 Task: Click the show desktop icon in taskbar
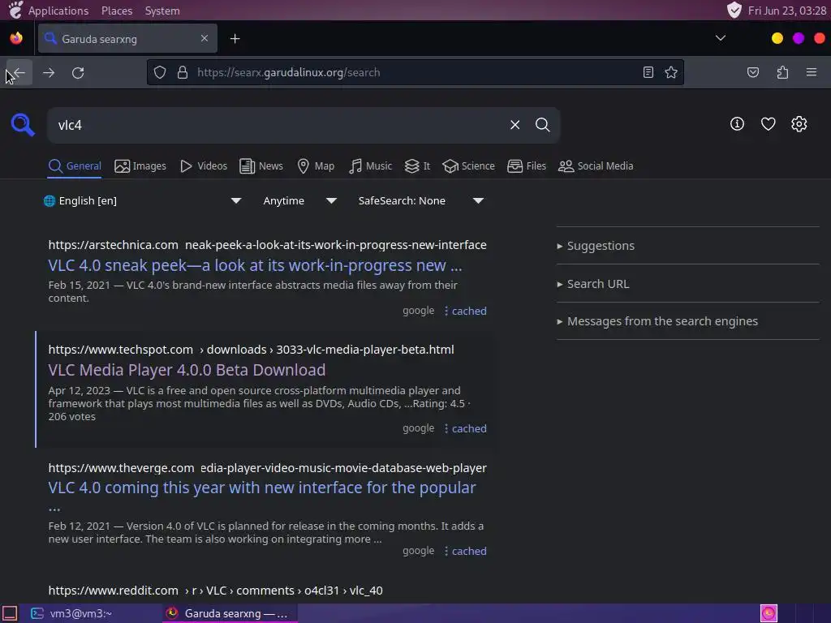[x=10, y=613]
